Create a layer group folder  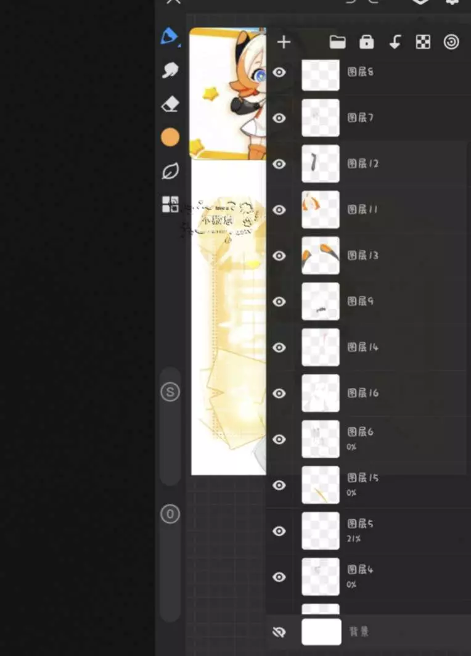[x=338, y=42]
